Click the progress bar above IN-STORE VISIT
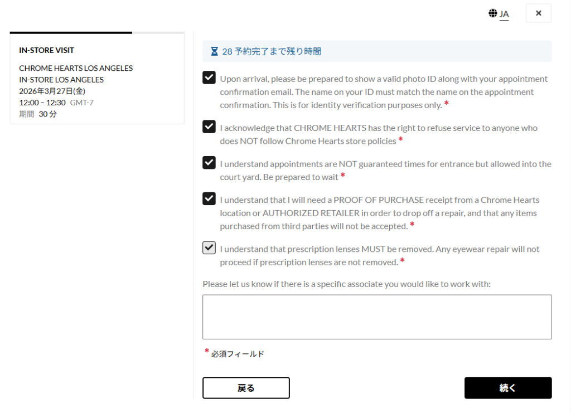Viewport: 571px width, 413px height. click(97, 33)
